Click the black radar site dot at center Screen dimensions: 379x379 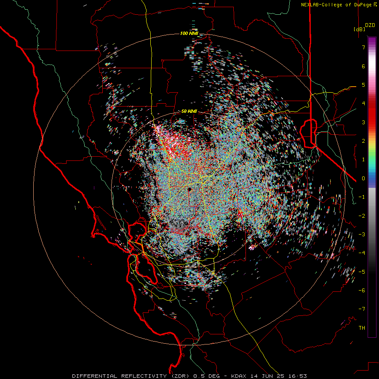tap(189, 189)
